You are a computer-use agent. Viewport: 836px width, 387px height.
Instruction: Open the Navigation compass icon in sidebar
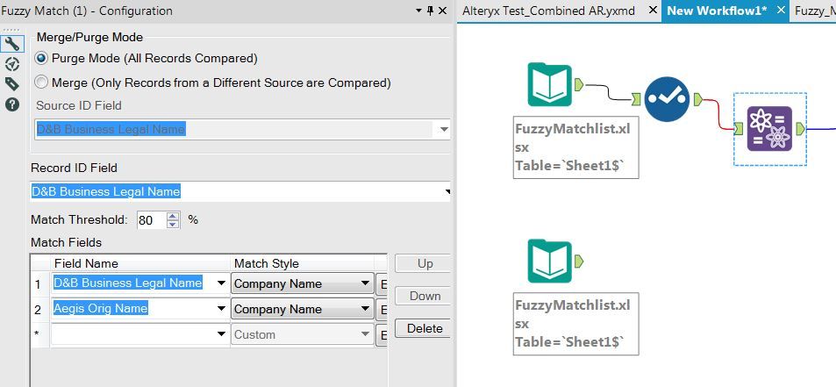point(12,64)
